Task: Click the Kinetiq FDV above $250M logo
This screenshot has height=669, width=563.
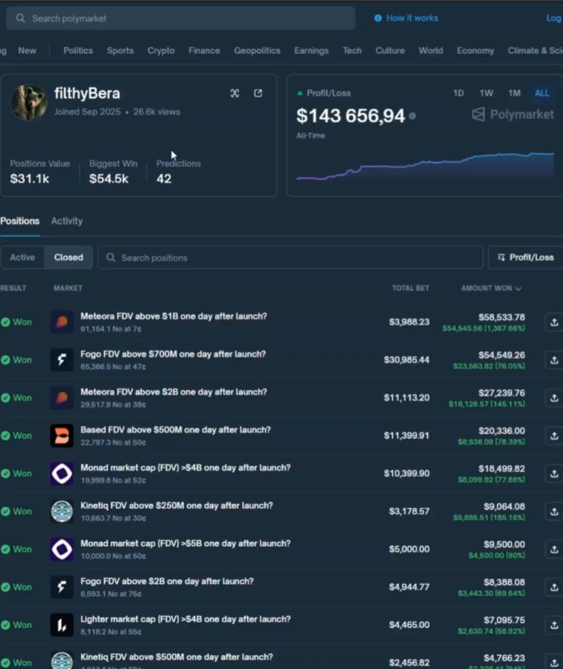Action: click(x=61, y=511)
